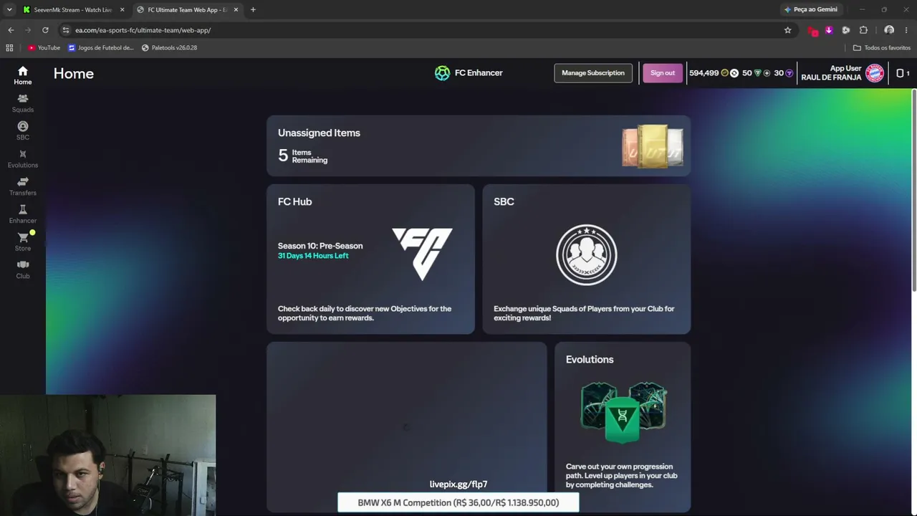917x516 pixels.
Task: Click the red extension icon in the toolbar
Action: coord(812,30)
